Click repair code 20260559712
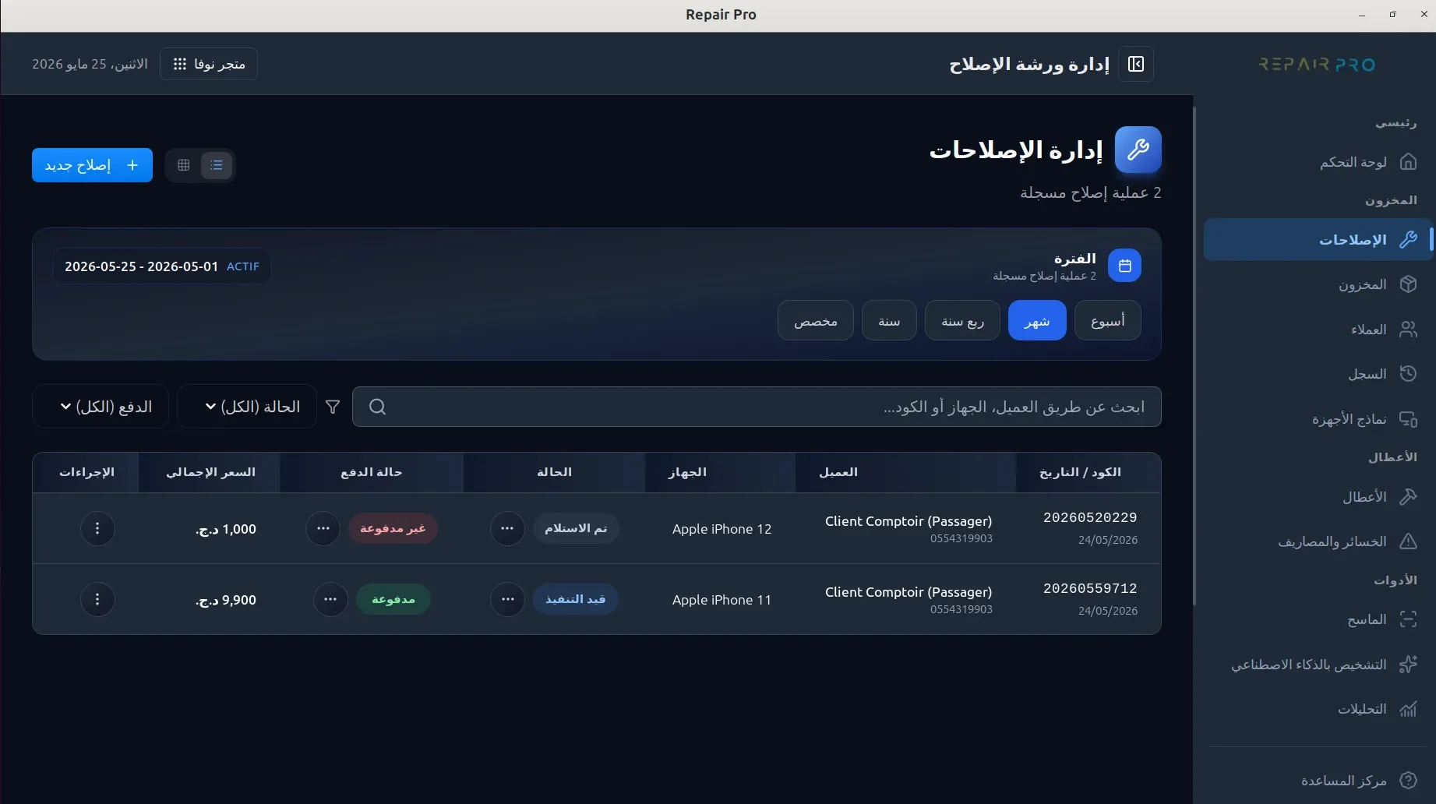 tap(1090, 588)
